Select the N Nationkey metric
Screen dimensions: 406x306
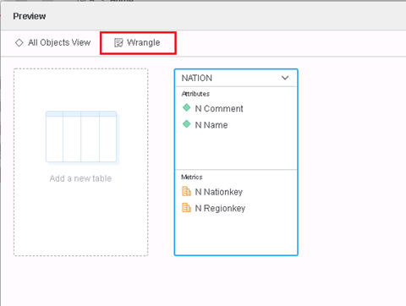coord(219,192)
